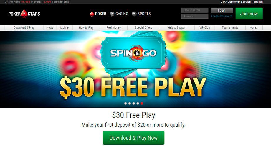Screen dimensions: 271x147
Task: Expand the More... navigation menu
Action: point(254,27)
